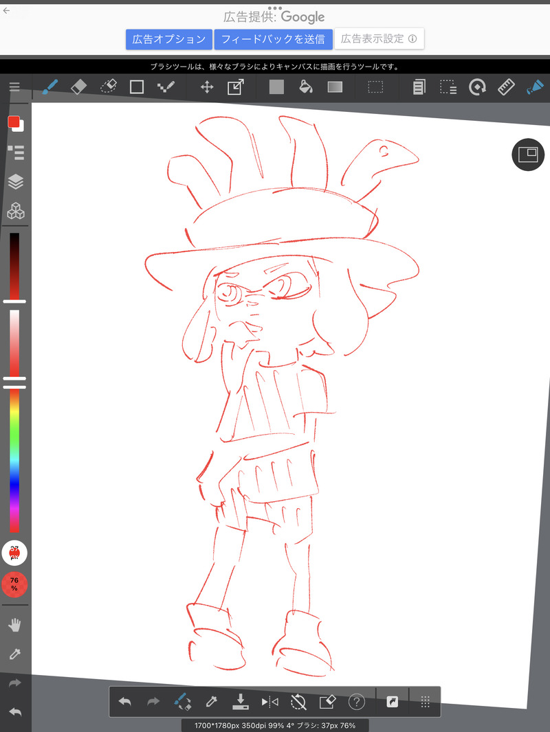The width and height of the screenshot is (550, 732).
Task: Choose the paint Bucket tool
Action: (x=306, y=87)
